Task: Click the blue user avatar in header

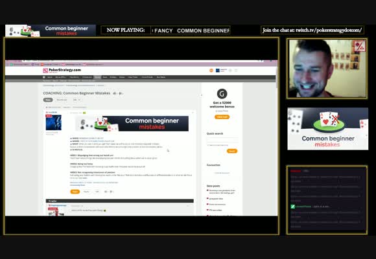Action: (218, 70)
